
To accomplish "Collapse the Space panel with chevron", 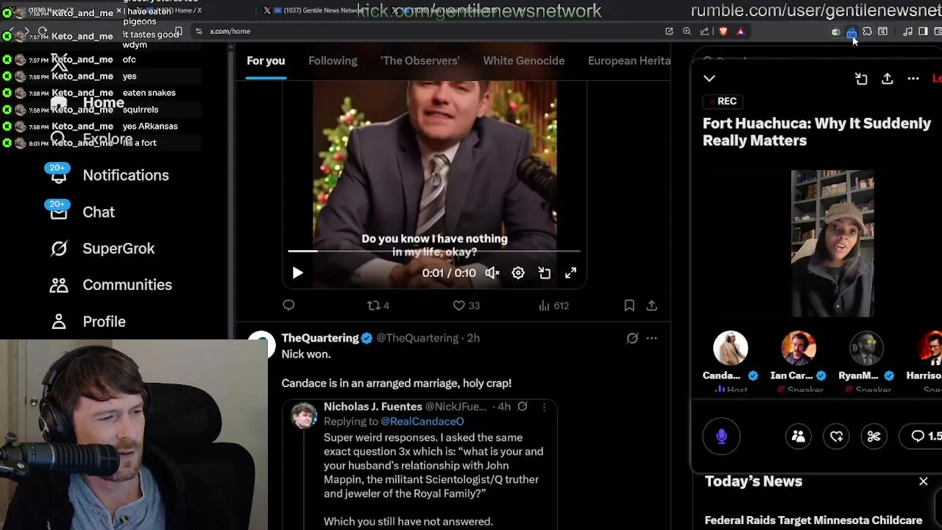I will point(709,78).
